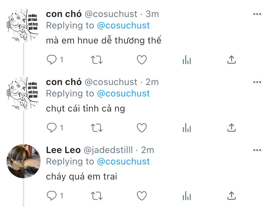Reply to Lee Leo's "cháy quá em trai" tweet

(x=52, y=196)
